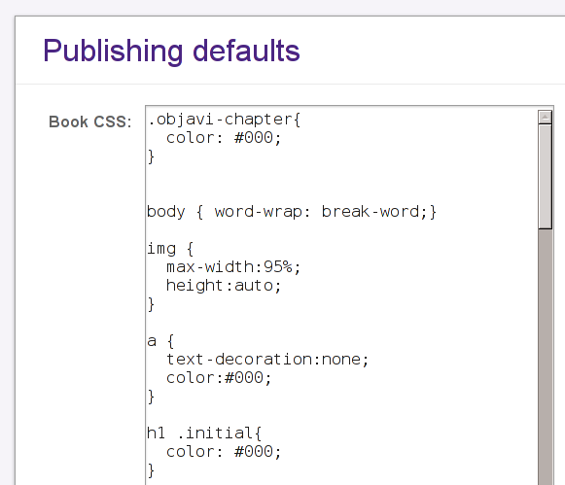Click color:#000; inside the a rule

(219, 378)
